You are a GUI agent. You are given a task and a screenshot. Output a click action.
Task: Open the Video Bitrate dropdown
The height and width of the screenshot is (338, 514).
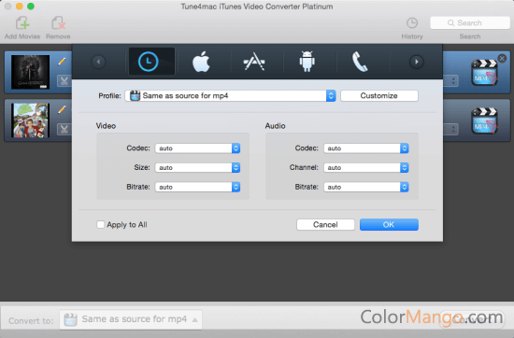[198, 187]
